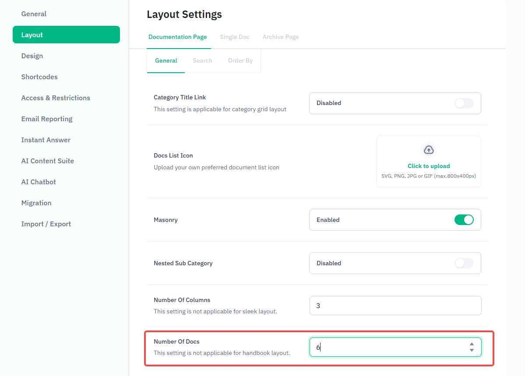Open General settings in the sidebar
Image resolution: width=525 pixels, height=376 pixels.
click(x=34, y=14)
